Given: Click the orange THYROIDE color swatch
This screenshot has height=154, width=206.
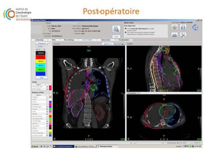Looking at the screenshot, I should 50,121.
